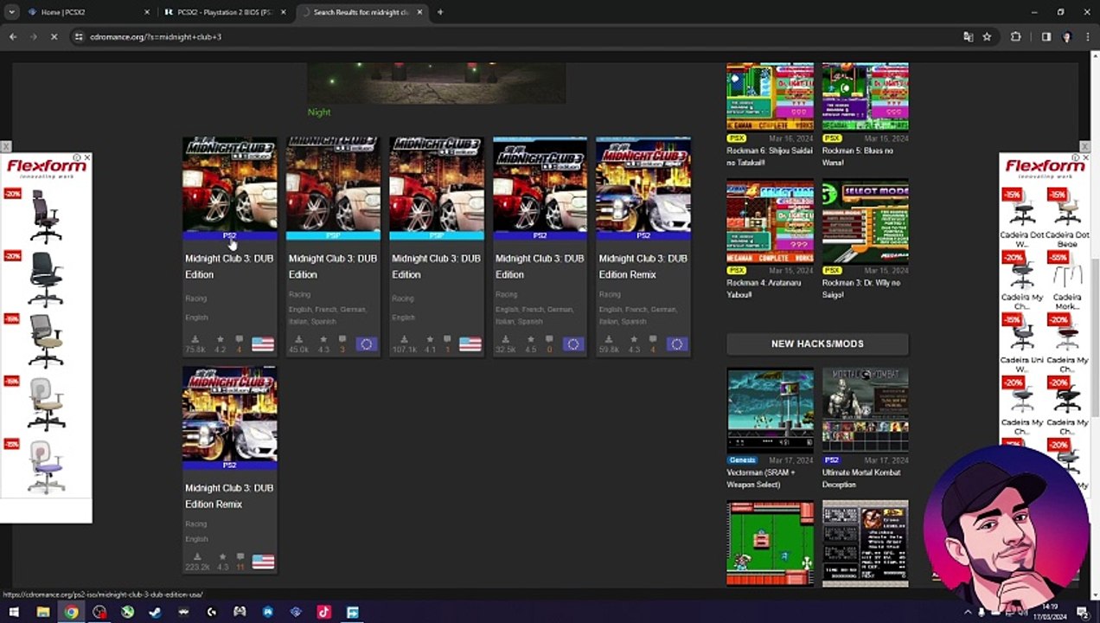Open the Ultimate Mortal Kombat Deception link
Image resolution: width=1100 pixels, height=623 pixels.
(x=861, y=478)
